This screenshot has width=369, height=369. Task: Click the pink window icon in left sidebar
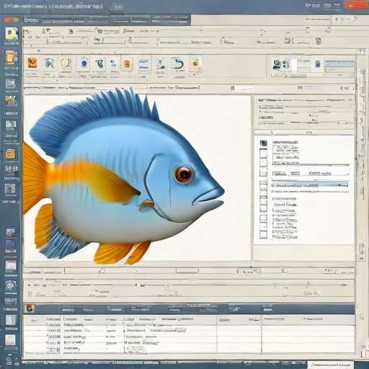11,265
